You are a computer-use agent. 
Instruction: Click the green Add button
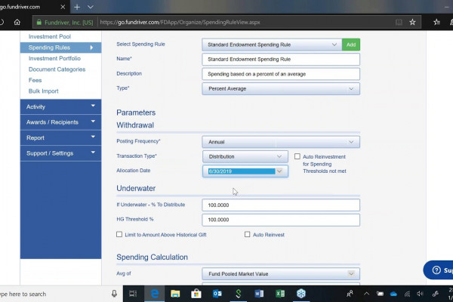pos(351,45)
